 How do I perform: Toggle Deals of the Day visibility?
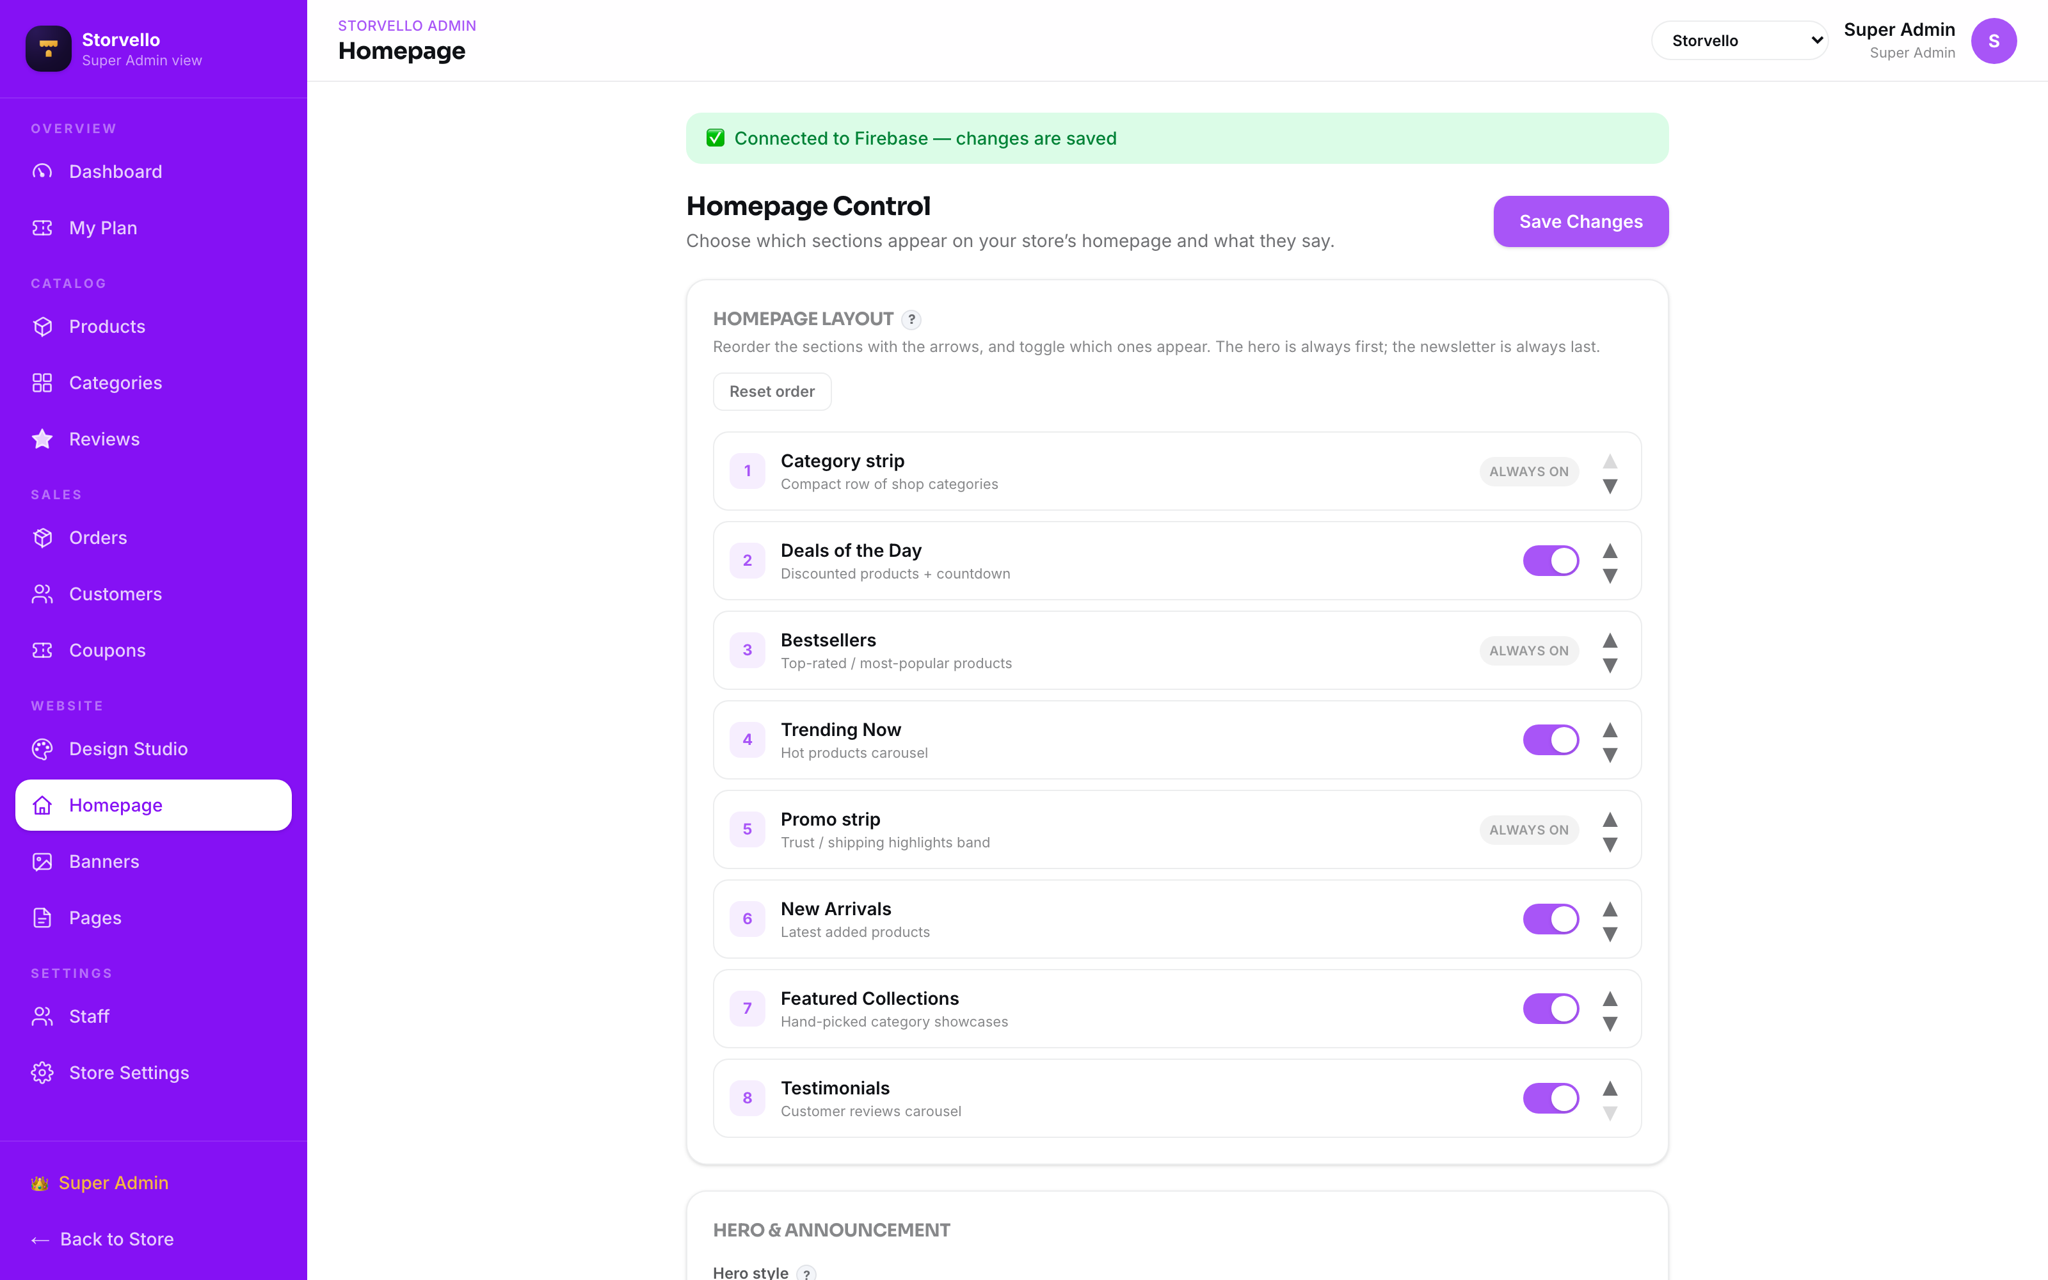point(1550,561)
